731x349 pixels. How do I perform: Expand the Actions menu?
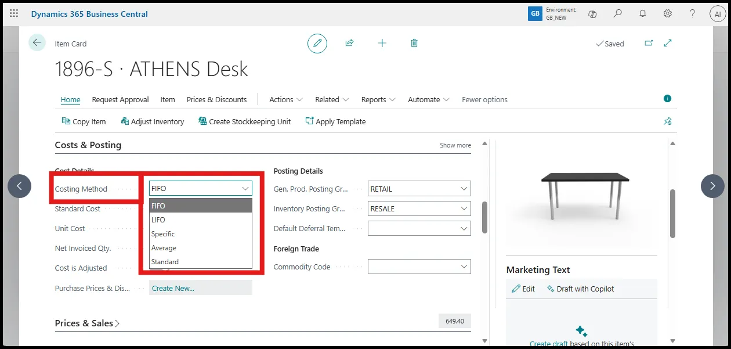click(x=286, y=99)
